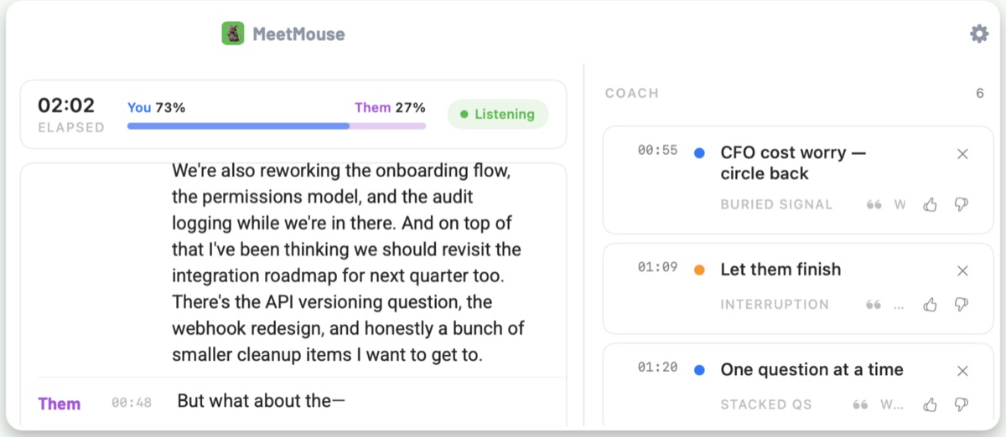Click the blue dot beside 'One question at a time'

pos(699,371)
